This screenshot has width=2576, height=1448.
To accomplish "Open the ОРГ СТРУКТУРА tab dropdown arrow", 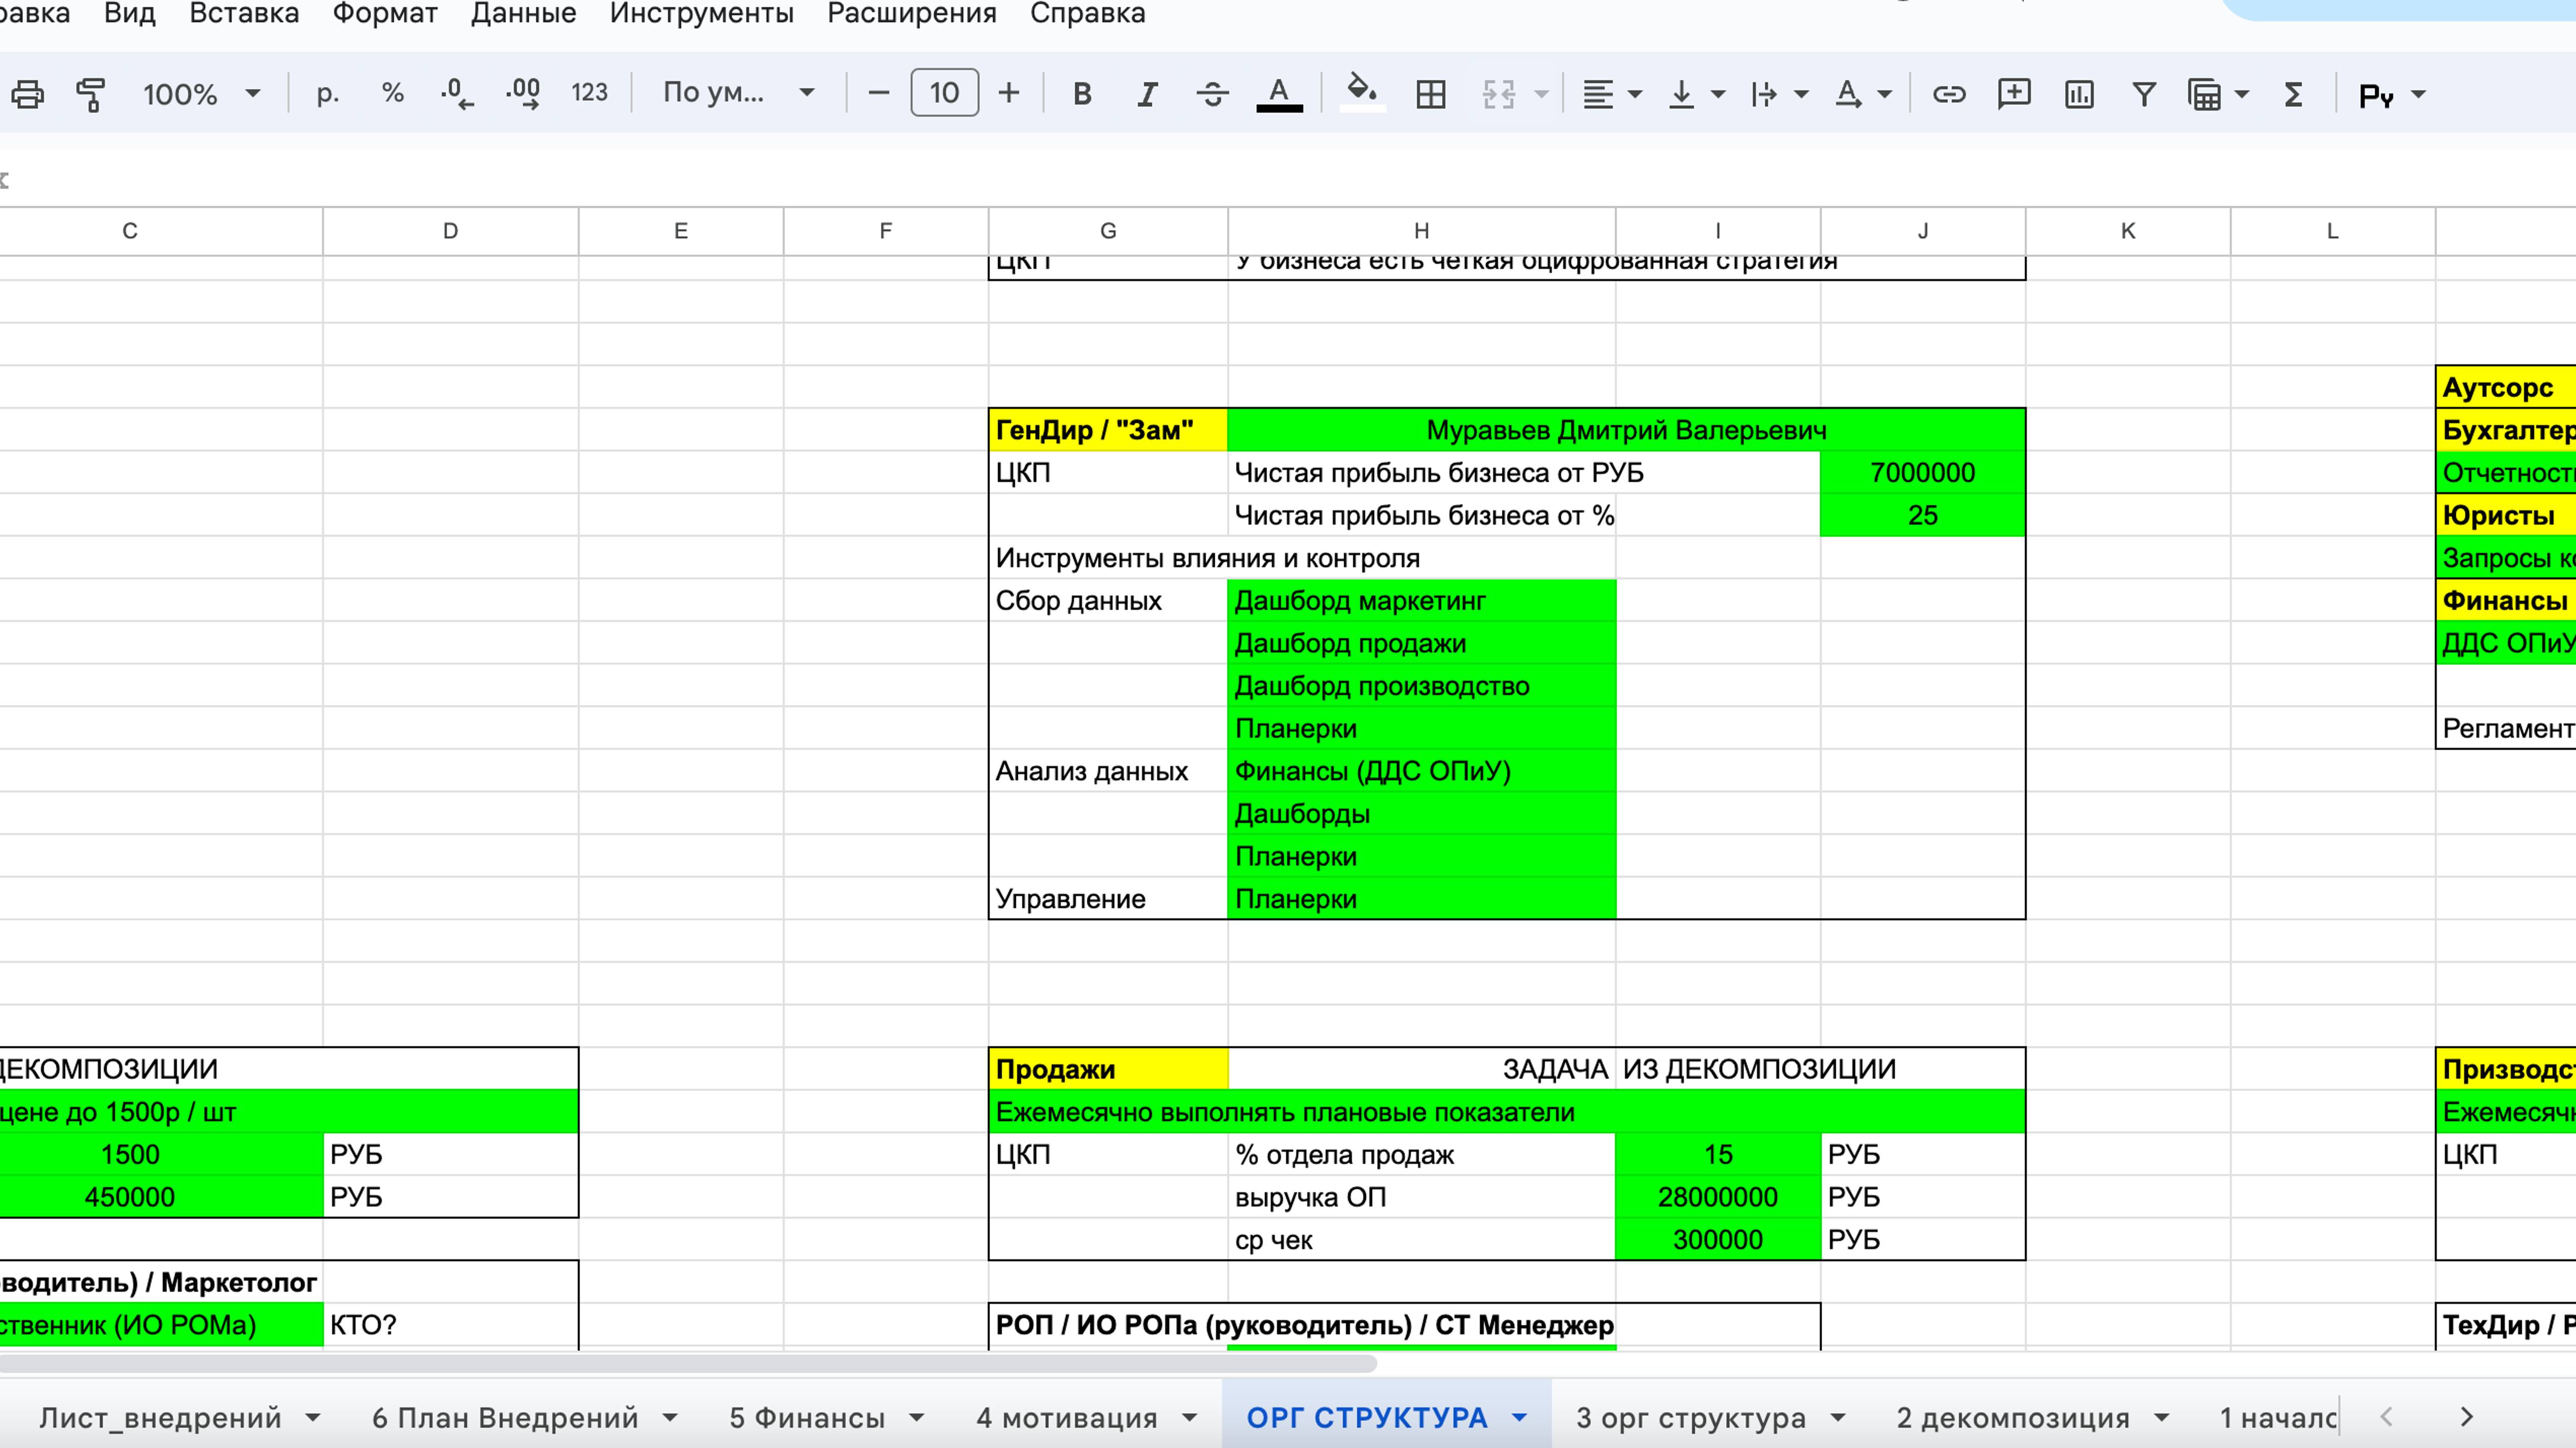I will [x=1520, y=1417].
